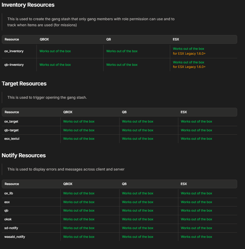Click the qb-inventory resource name
Viewport: 245px width, 249px height.
pos(14,65)
